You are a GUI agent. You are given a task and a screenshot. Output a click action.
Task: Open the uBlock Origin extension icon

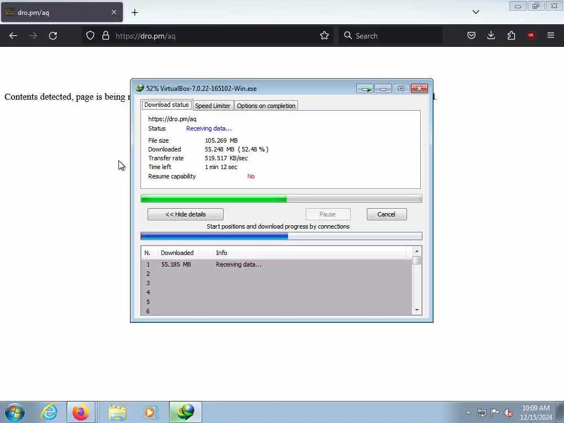point(530,35)
